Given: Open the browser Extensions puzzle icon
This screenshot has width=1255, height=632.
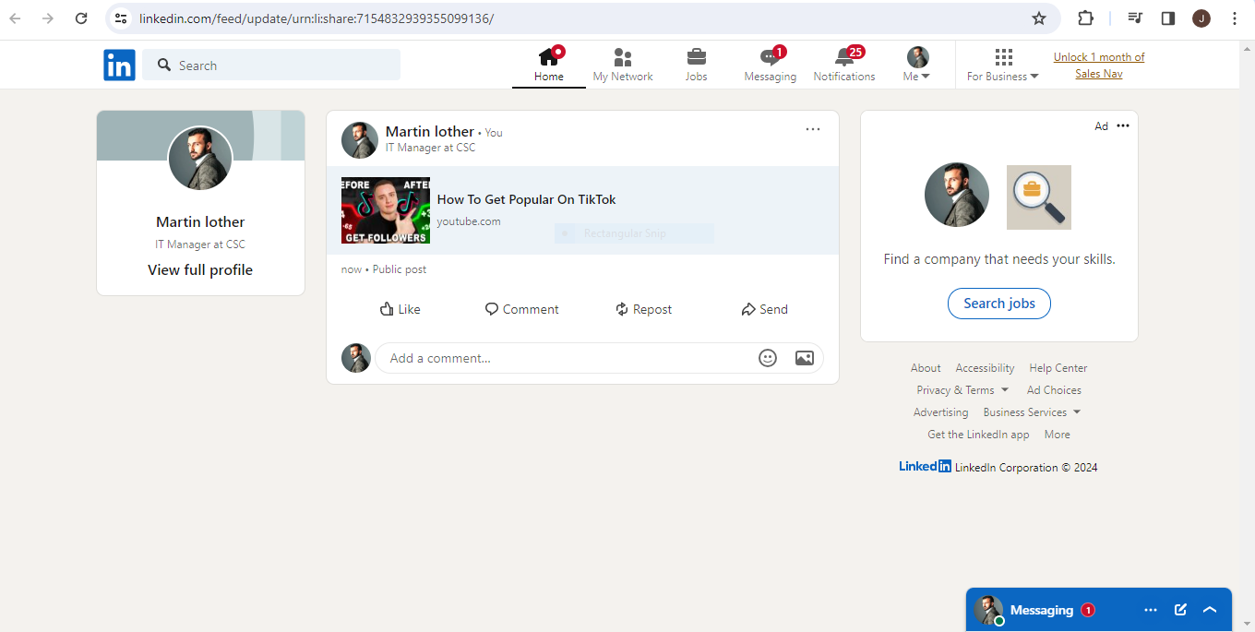Looking at the screenshot, I should point(1085,18).
